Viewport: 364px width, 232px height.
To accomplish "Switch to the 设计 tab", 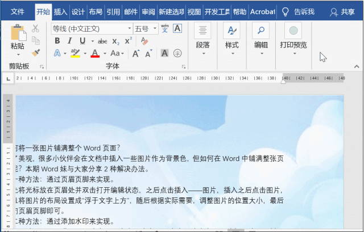I will coord(78,11).
